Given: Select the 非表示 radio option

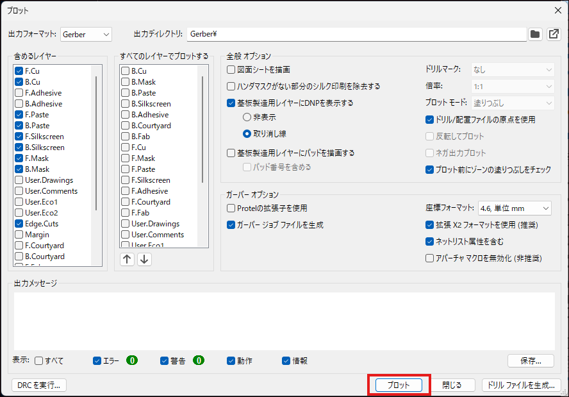Looking at the screenshot, I should point(247,117).
